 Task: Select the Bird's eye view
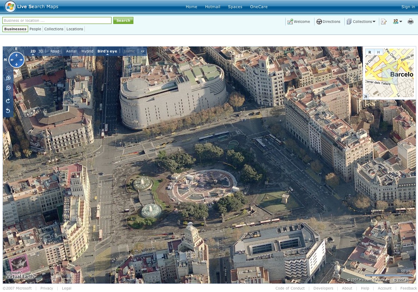pos(107,51)
